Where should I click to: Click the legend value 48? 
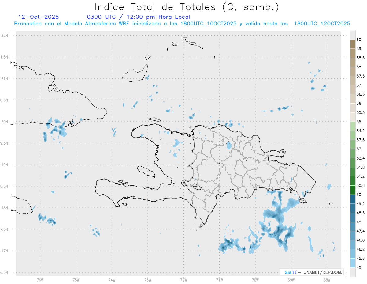pyautogui.click(x=359, y=222)
